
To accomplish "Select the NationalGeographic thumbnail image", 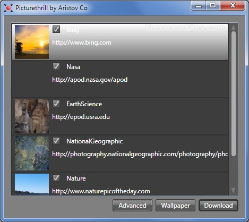I will pos(32,153).
